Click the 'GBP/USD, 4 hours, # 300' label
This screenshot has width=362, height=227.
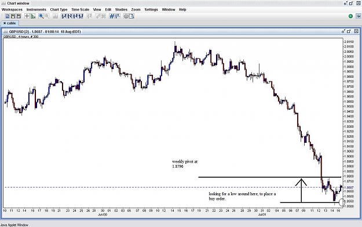click(x=21, y=37)
